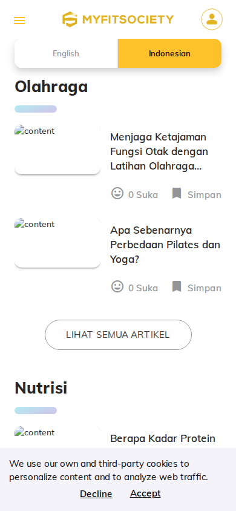The width and height of the screenshot is (236, 511).
Task: Open article Apa Sebenarnya Perbedaan Pilates dan Yoga
Action: coord(165,245)
